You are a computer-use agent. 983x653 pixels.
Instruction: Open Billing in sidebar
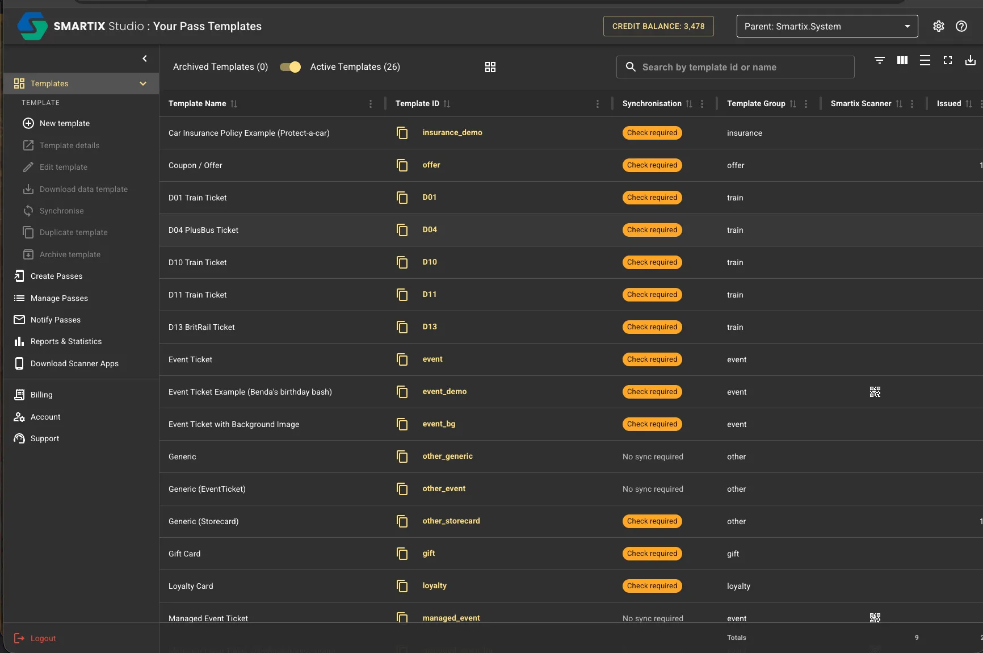click(x=41, y=395)
